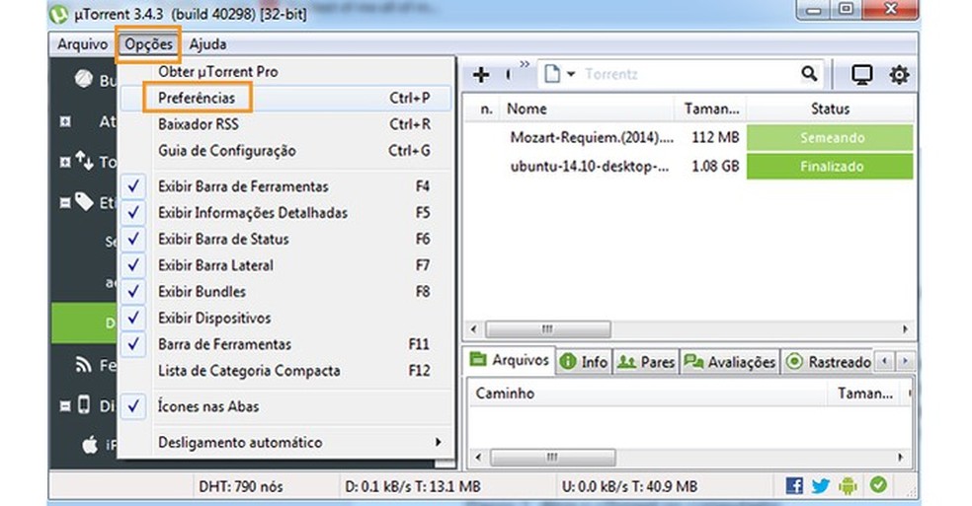972x506 pixels.
Task: Expand the hidden toolbar buttons chevron
Action: click(525, 64)
